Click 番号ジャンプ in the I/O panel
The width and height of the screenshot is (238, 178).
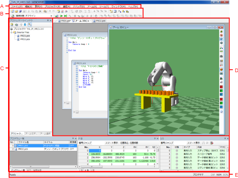[167, 143]
